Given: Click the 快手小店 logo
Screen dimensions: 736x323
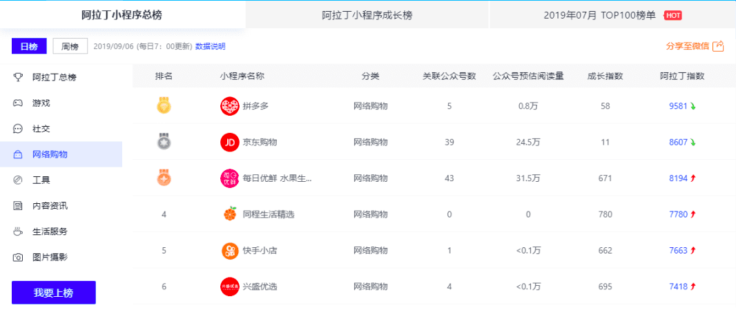Looking at the screenshot, I should coord(229,251).
